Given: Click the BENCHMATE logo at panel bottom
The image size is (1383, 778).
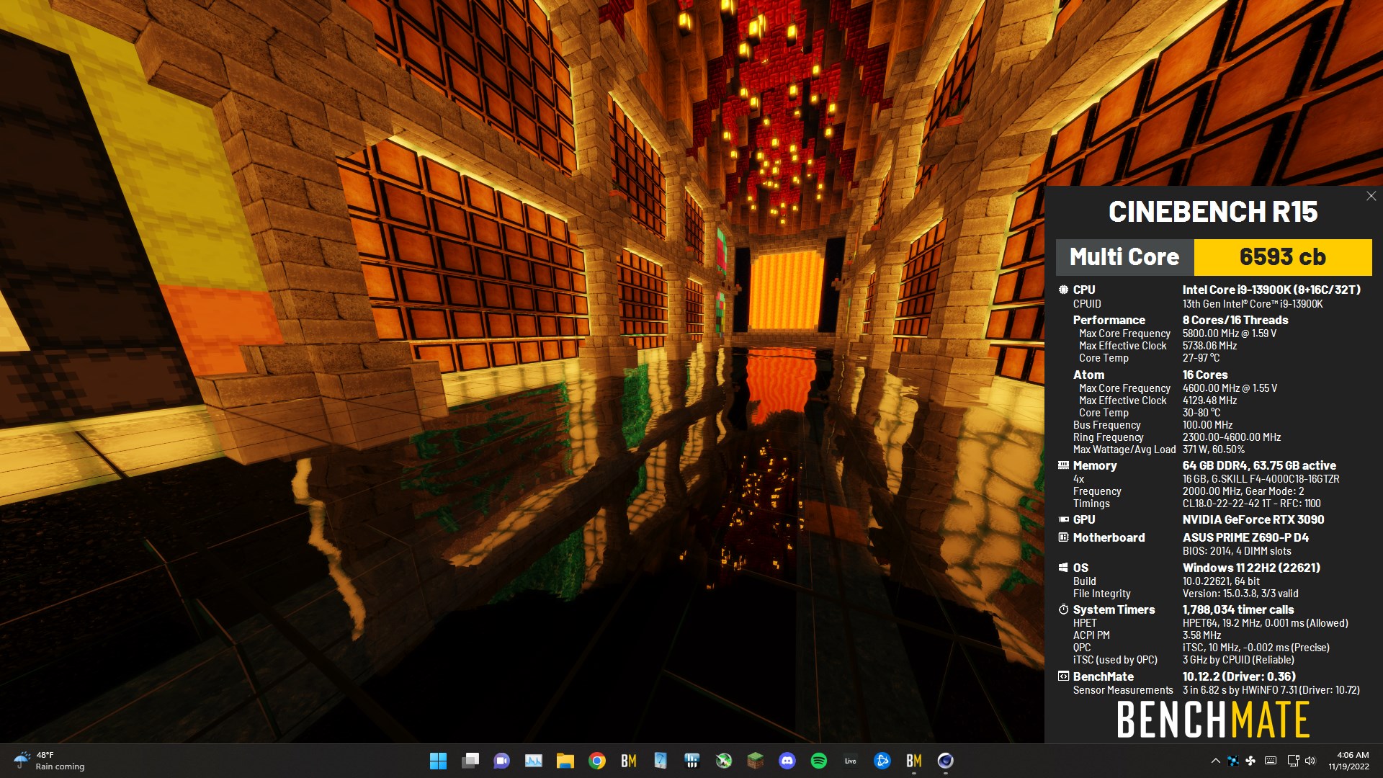Looking at the screenshot, I should click(x=1213, y=720).
